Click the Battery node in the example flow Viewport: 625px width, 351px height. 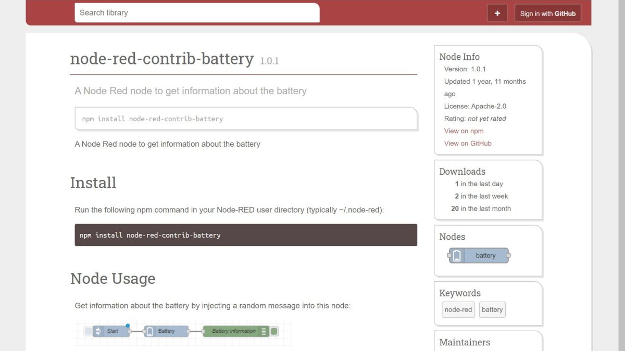point(167,331)
